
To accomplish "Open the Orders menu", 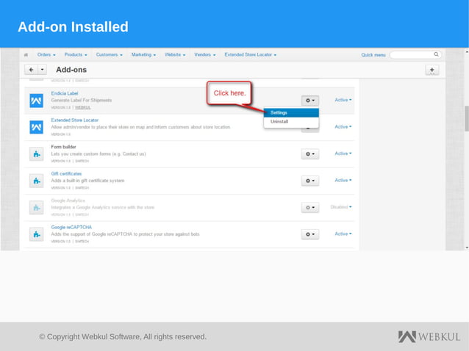I will (x=46, y=54).
